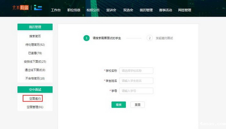The width and height of the screenshot is (226, 129).
Task: Go to the 职位信息 menu
Action: [x=74, y=10]
